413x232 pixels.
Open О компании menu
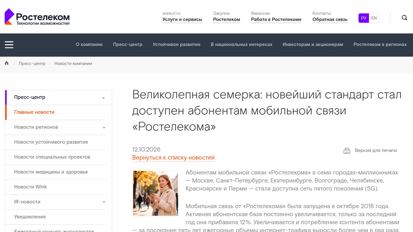tap(89, 45)
